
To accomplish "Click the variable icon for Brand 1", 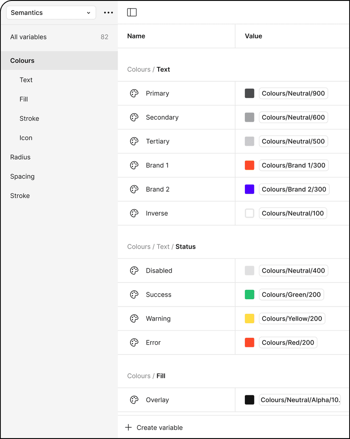I will [x=134, y=165].
